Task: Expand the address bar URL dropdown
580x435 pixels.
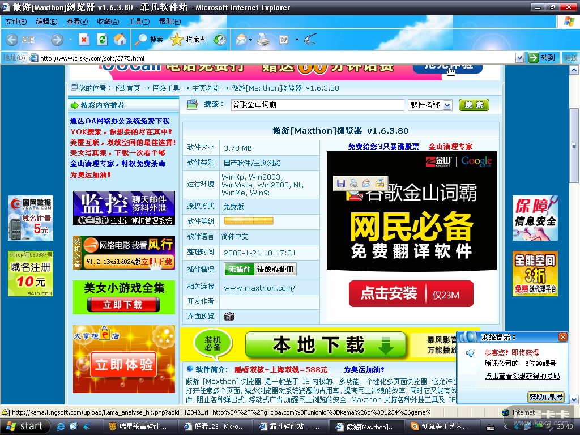Action: [x=519, y=58]
